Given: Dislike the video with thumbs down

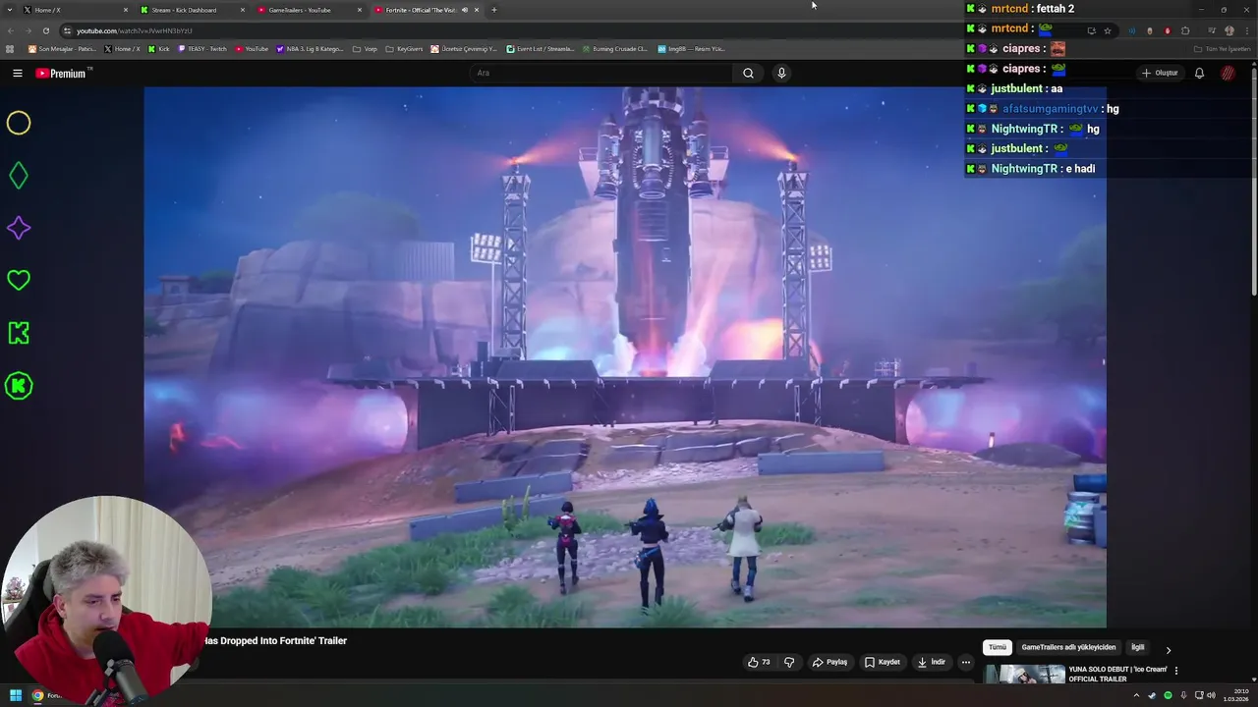Looking at the screenshot, I should tap(789, 662).
